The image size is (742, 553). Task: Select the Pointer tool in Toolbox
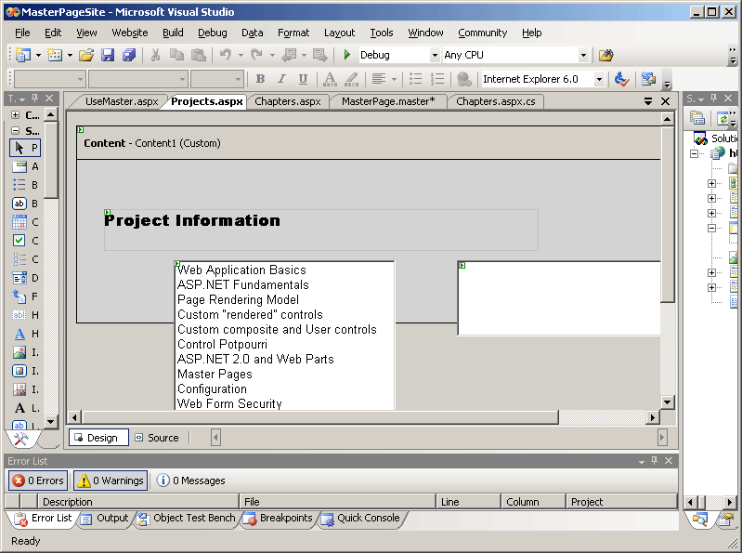25,148
